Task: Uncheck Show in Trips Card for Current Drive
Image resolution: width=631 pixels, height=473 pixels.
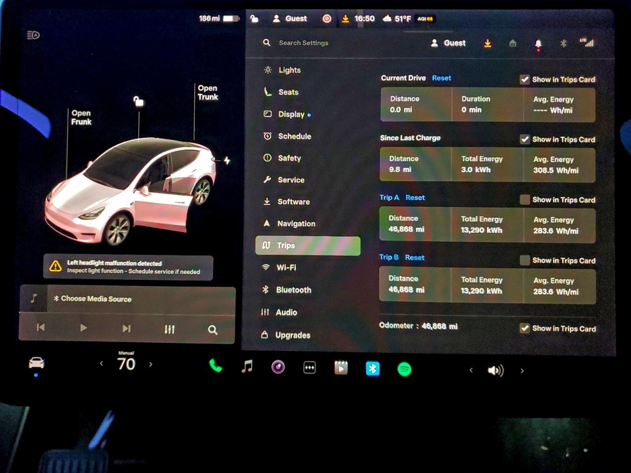Action: click(525, 80)
